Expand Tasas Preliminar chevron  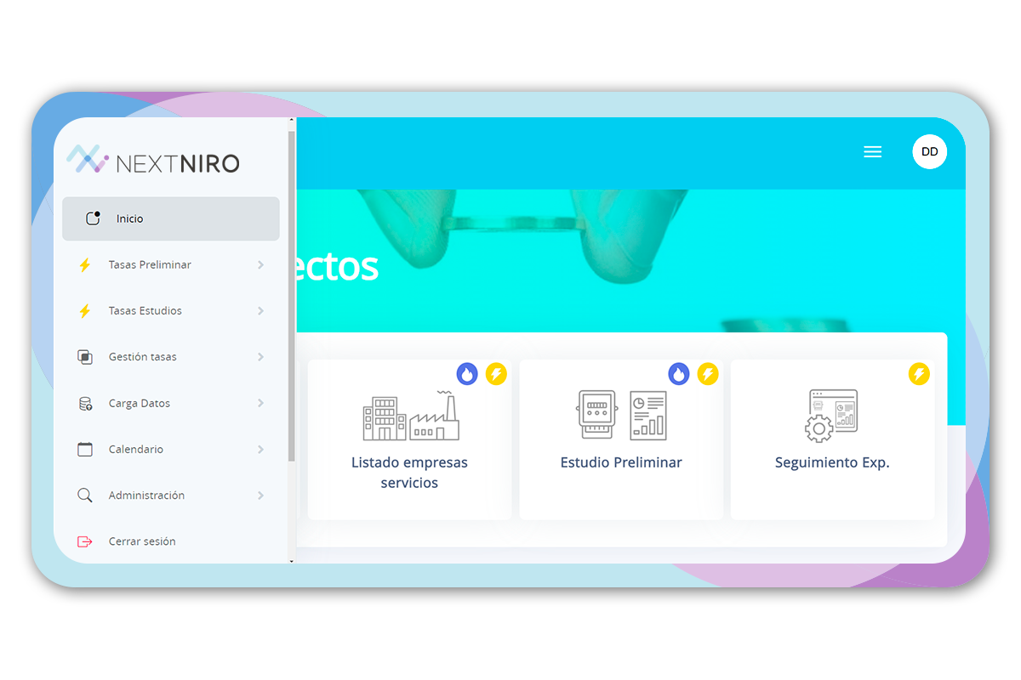click(260, 265)
